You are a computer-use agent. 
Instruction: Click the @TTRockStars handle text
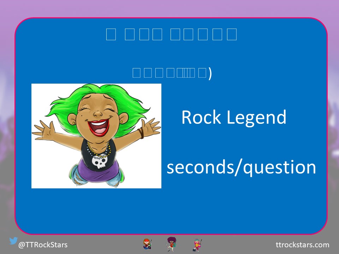coord(43,245)
